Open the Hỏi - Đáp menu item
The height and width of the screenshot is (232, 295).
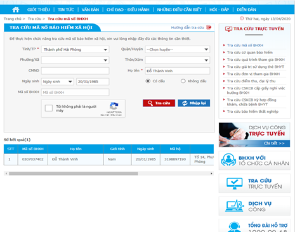click(219, 10)
